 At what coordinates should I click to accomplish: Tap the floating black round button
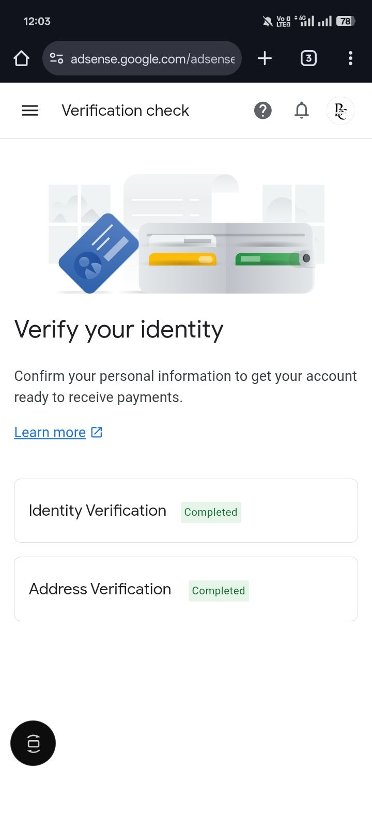tap(33, 743)
